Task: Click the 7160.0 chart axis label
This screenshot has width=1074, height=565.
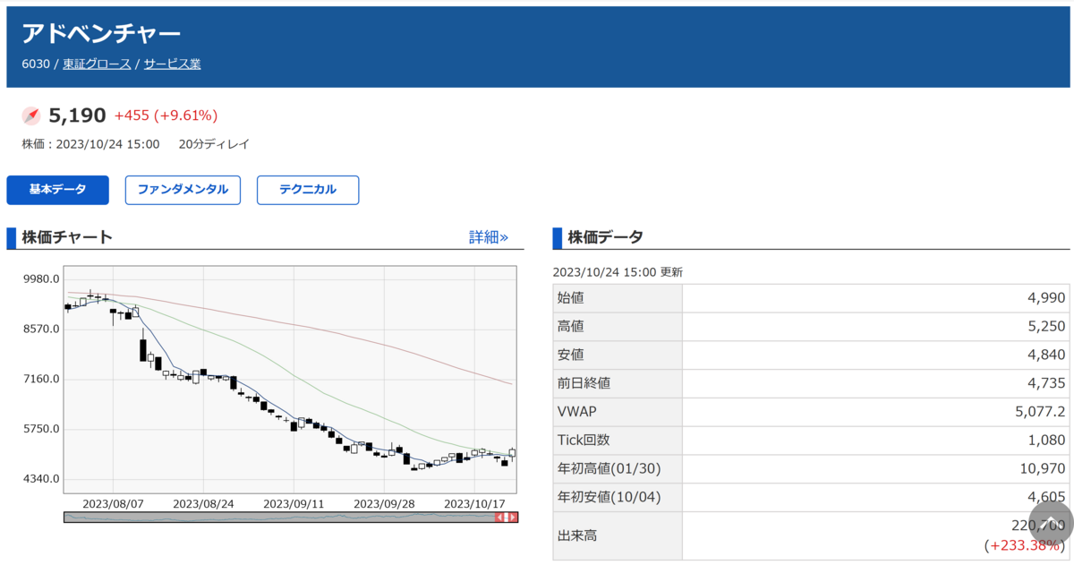Action: pyautogui.click(x=42, y=379)
